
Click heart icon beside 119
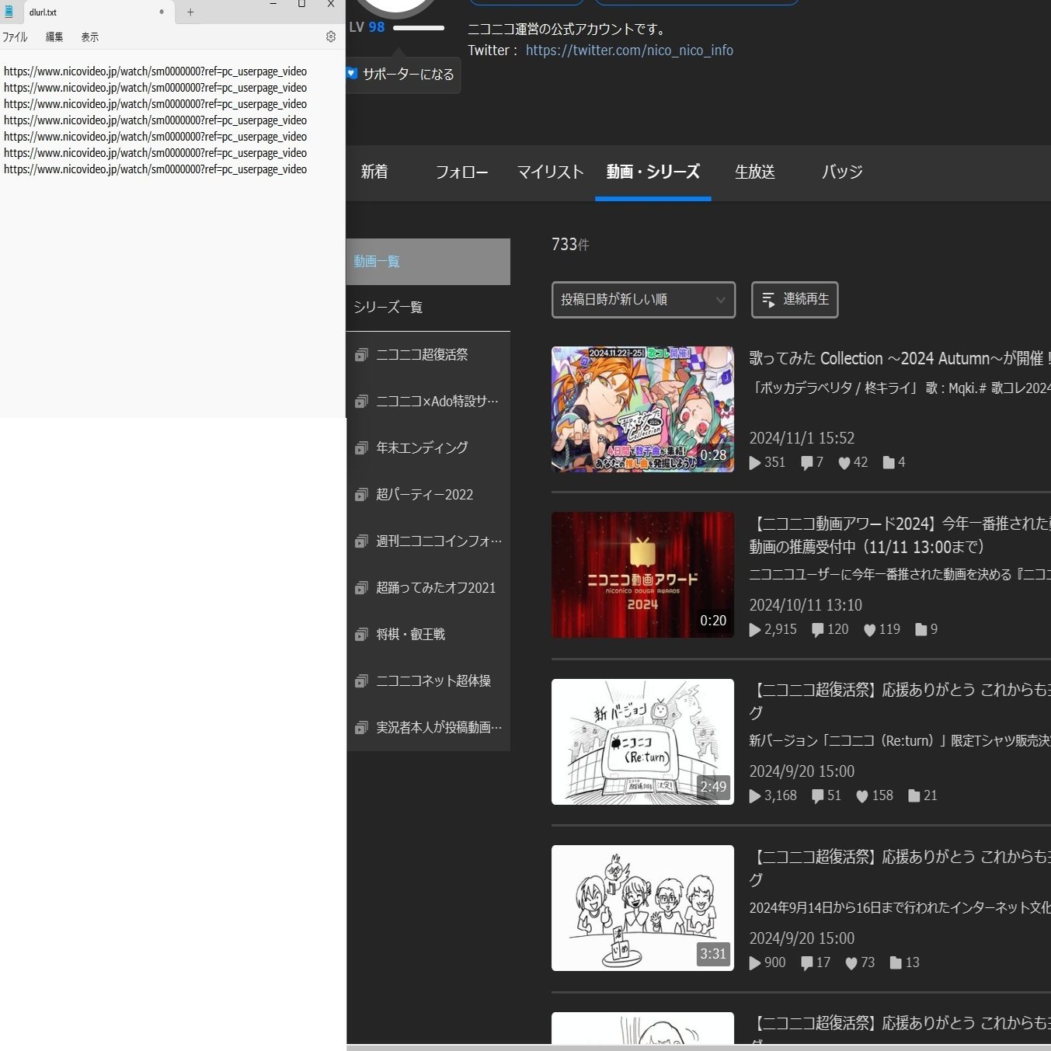coord(870,630)
